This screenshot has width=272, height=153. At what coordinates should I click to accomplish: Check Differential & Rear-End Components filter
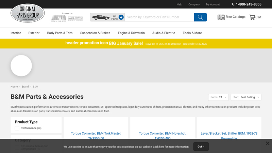click(x=17, y=148)
